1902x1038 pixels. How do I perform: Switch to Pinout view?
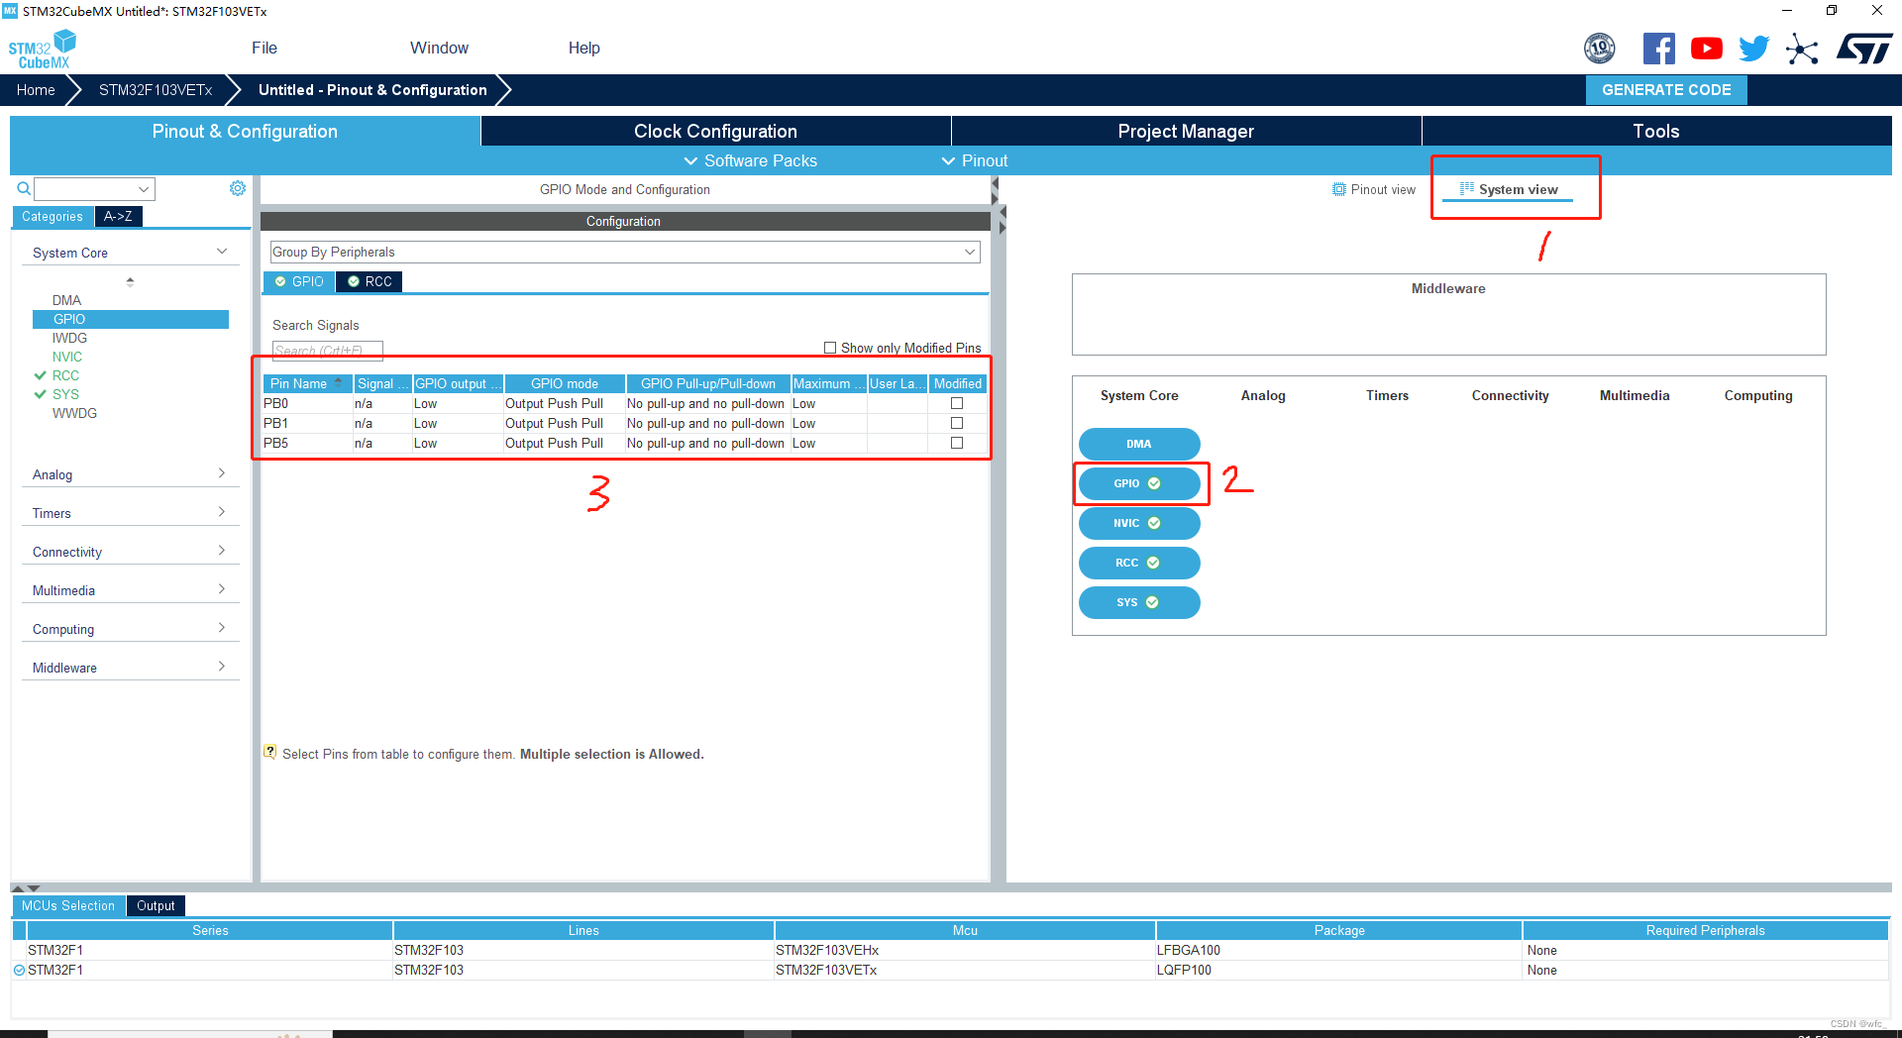point(1374,189)
